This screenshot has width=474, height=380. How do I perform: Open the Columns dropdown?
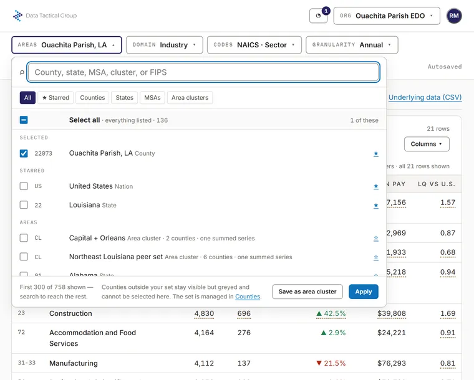427,144
